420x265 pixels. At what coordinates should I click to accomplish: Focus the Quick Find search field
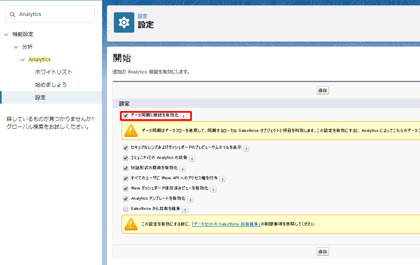[50, 14]
